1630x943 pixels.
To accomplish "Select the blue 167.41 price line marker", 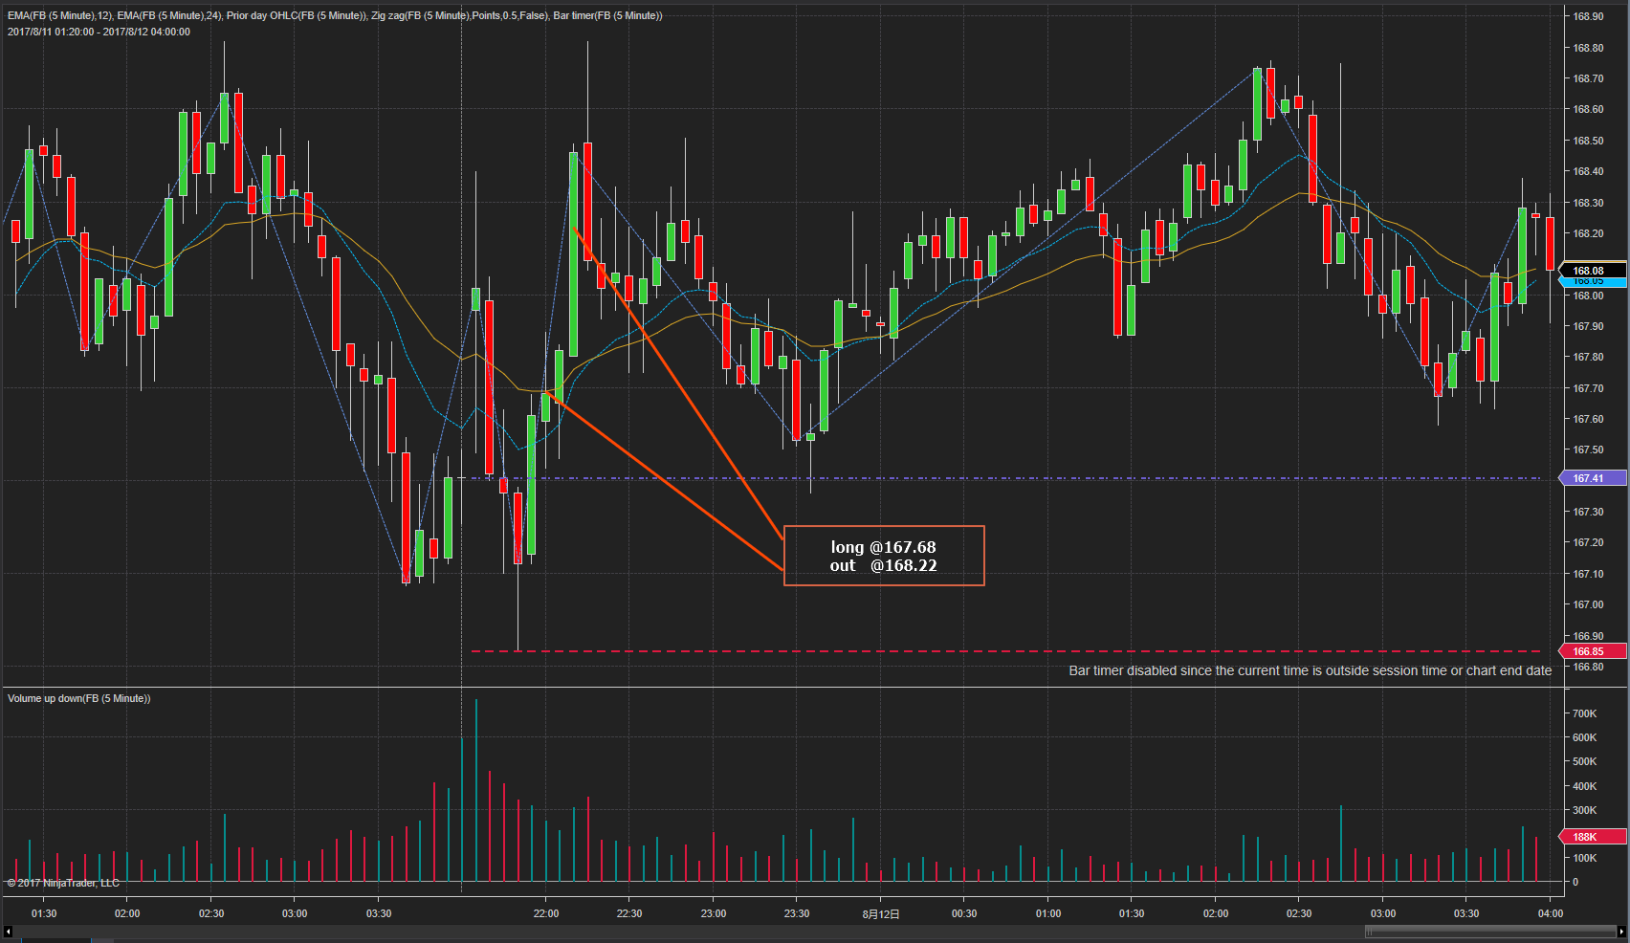I will 1593,478.
